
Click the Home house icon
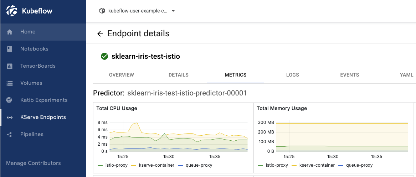click(10, 32)
